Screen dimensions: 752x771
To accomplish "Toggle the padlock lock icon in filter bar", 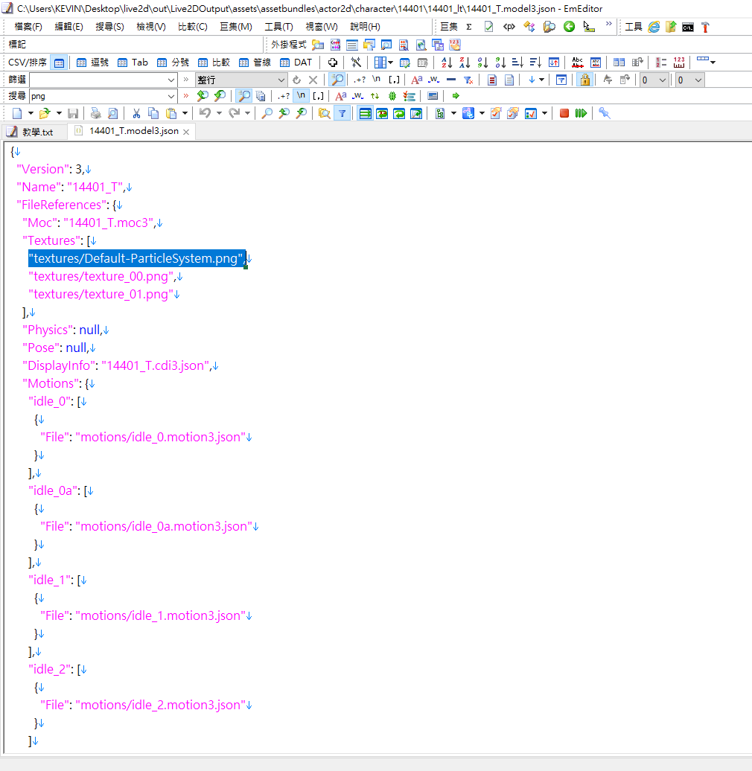I will coord(584,80).
